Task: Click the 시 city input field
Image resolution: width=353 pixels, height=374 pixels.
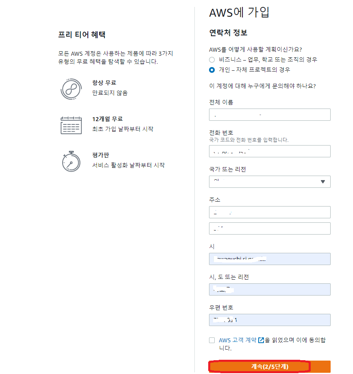Action: tap(270, 259)
